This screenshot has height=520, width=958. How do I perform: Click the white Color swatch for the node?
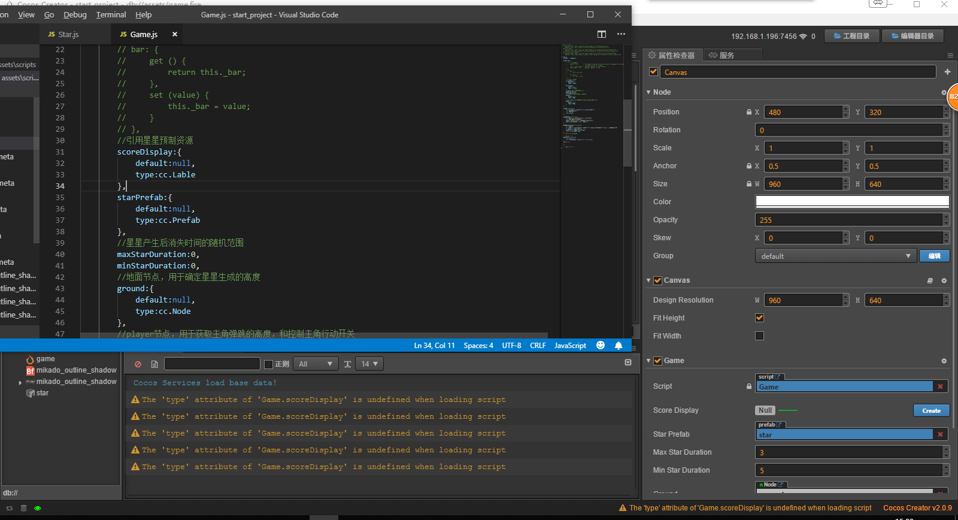tap(852, 202)
